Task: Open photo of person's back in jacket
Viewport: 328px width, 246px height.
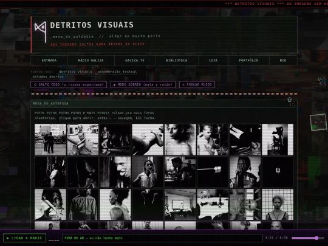Action: pyautogui.click(x=83, y=205)
